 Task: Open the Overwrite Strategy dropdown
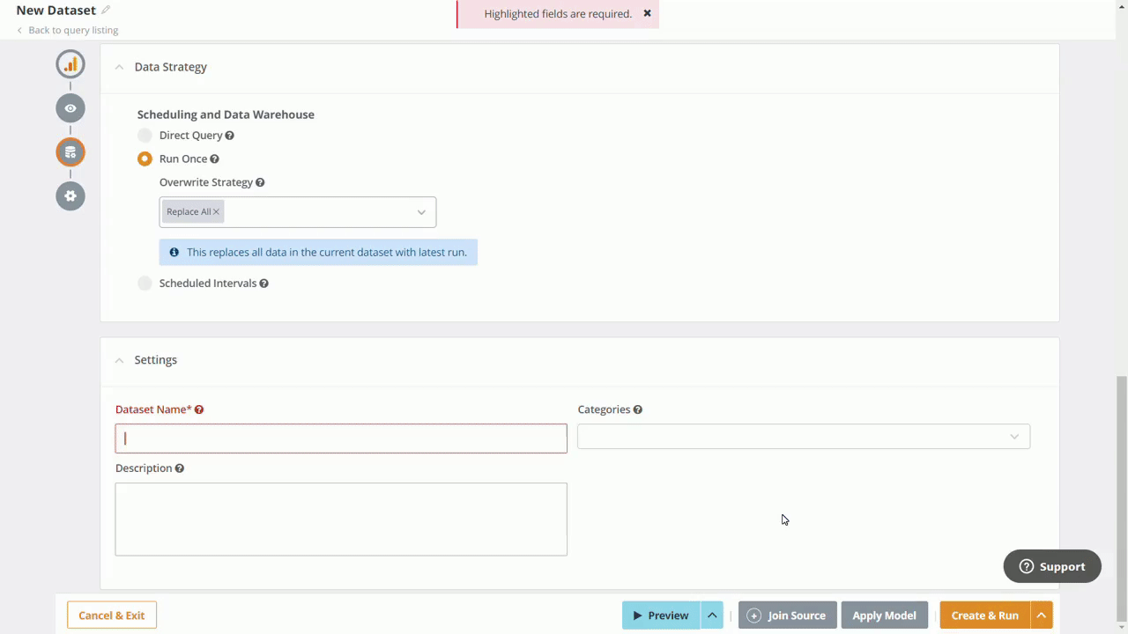click(421, 211)
